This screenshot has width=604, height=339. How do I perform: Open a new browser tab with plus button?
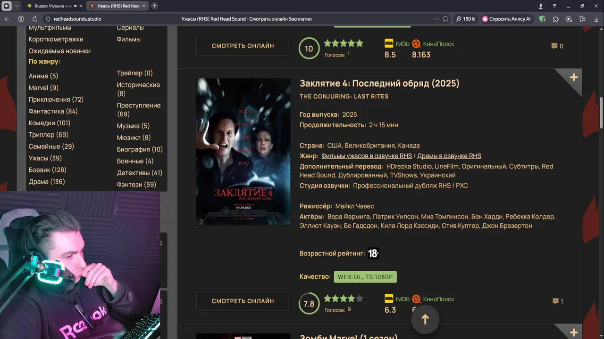pos(154,6)
